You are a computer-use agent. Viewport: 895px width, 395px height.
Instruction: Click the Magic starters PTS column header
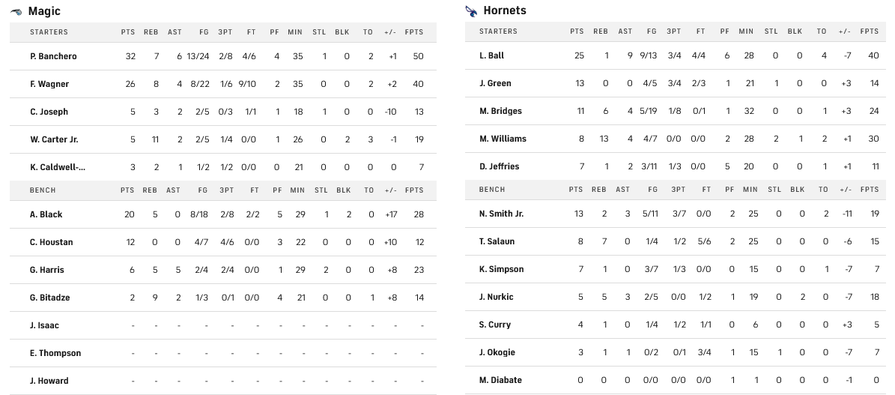tap(128, 32)
